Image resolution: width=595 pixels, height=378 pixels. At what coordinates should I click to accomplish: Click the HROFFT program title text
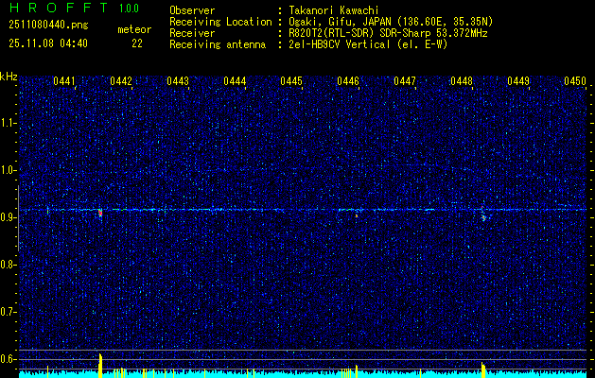pyautogui.click(x=59, y=8)
